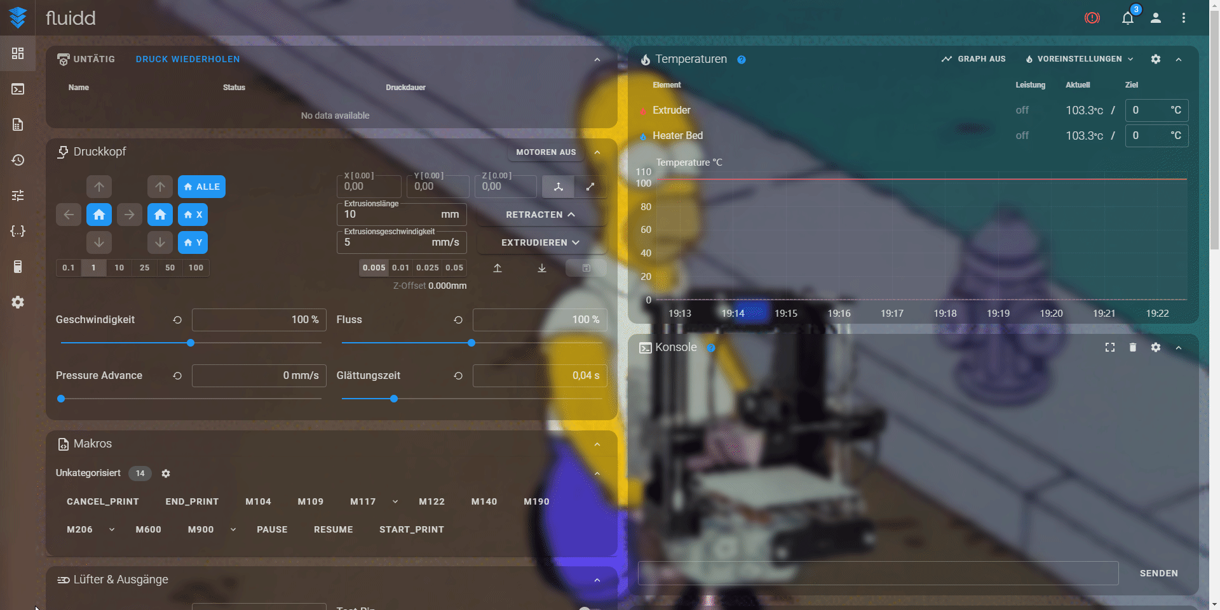Move Y axis back with down arrow
Viewport: 1220px width, 610px height.
point(99,242)
